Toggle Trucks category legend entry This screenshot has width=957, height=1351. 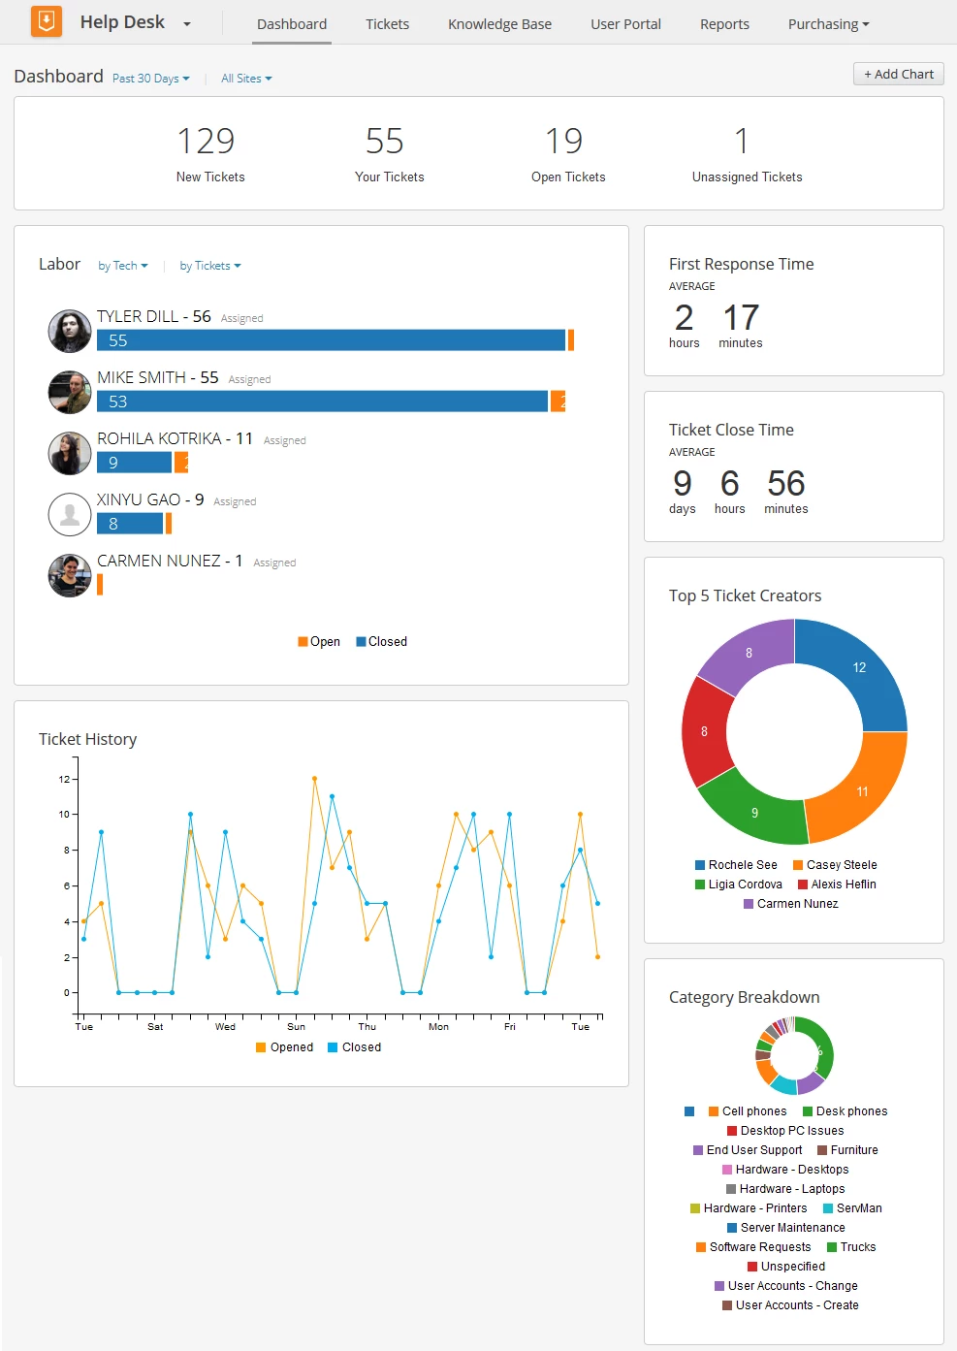[851, 1247]
